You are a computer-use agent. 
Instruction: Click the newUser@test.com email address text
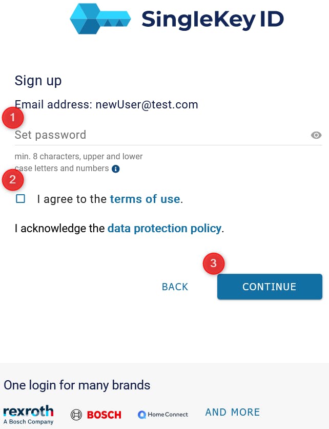click(147, 105)
